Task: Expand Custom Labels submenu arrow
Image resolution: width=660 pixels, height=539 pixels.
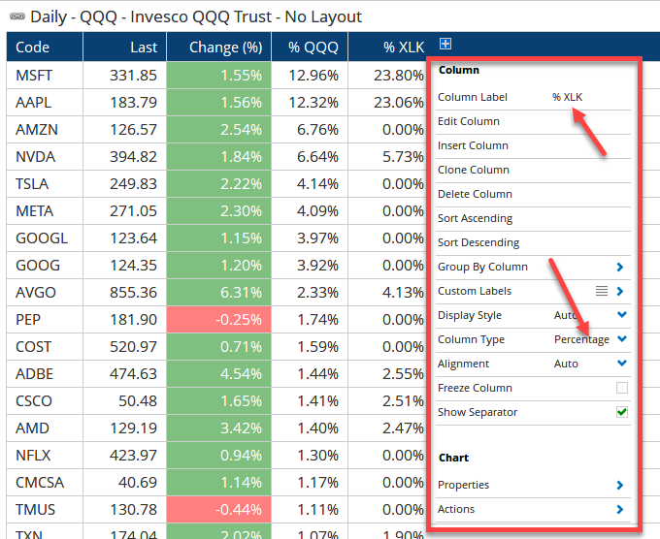Action: [619, 291]
